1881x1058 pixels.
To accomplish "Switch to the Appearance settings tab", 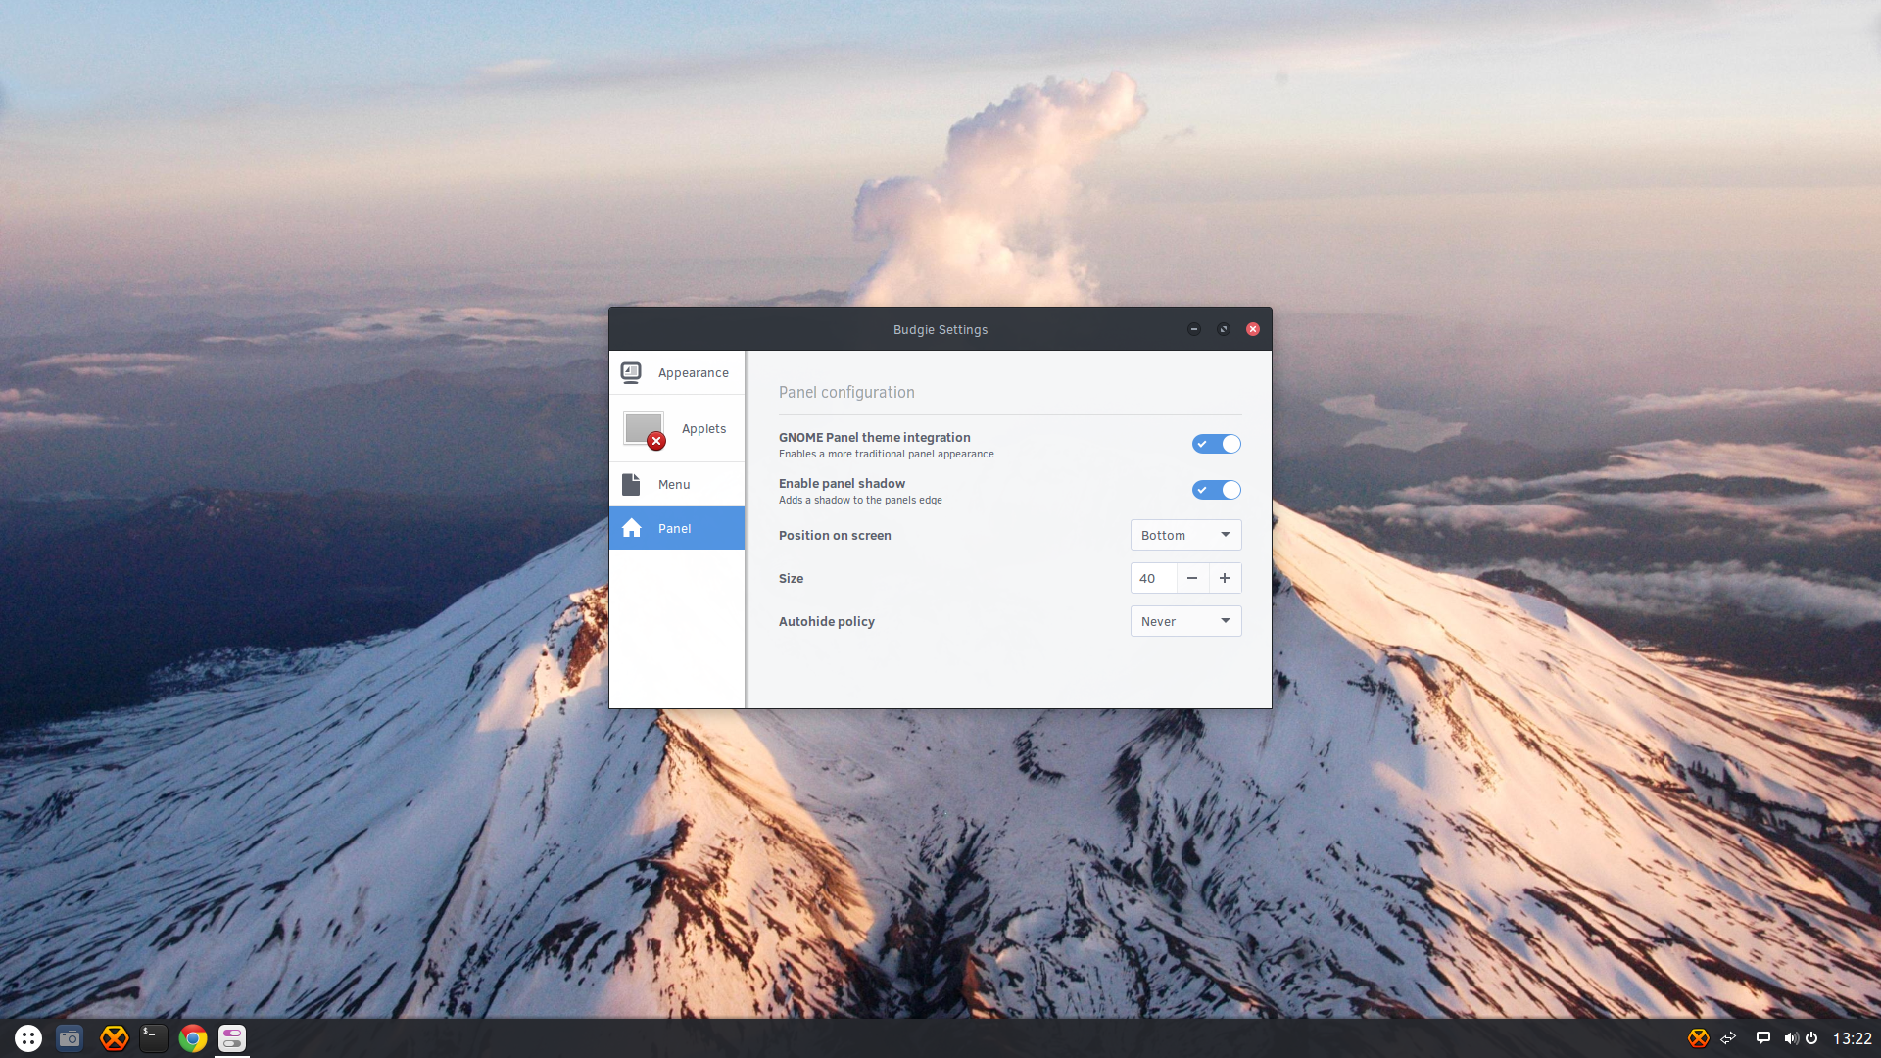I will pos(677,372).
